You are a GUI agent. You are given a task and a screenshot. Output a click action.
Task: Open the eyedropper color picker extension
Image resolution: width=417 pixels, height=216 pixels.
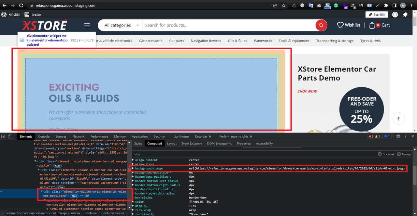click(378, 6)
